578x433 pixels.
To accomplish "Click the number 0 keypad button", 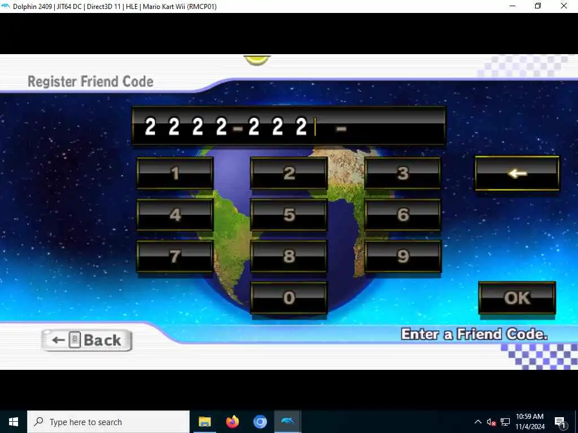I will click(x=288, y=298).
